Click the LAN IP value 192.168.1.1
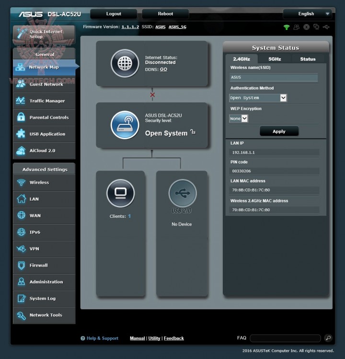Screen dimensions: 345x359 coord(243,153)
